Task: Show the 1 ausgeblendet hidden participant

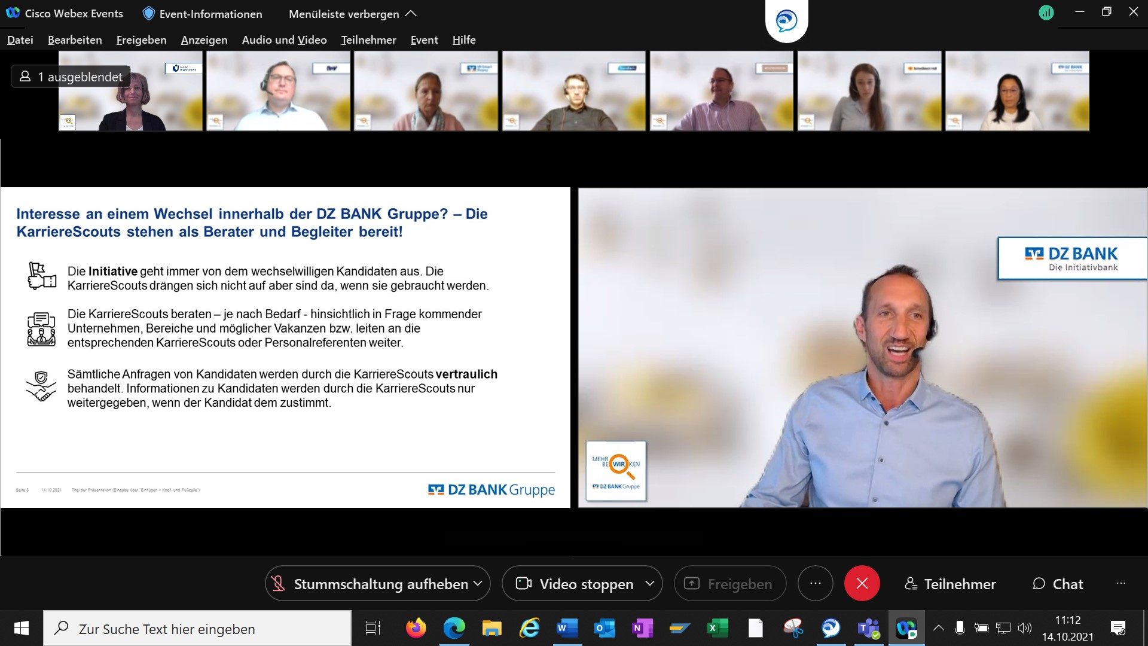Action: coord(71,77)
